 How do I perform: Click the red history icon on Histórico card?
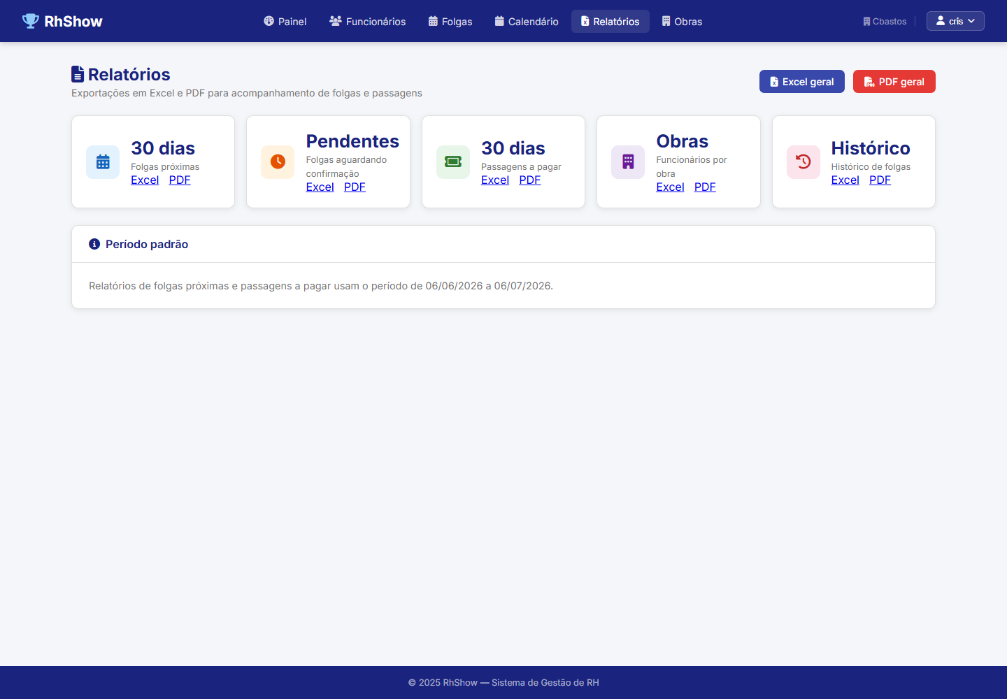click(x=804, y=162)
